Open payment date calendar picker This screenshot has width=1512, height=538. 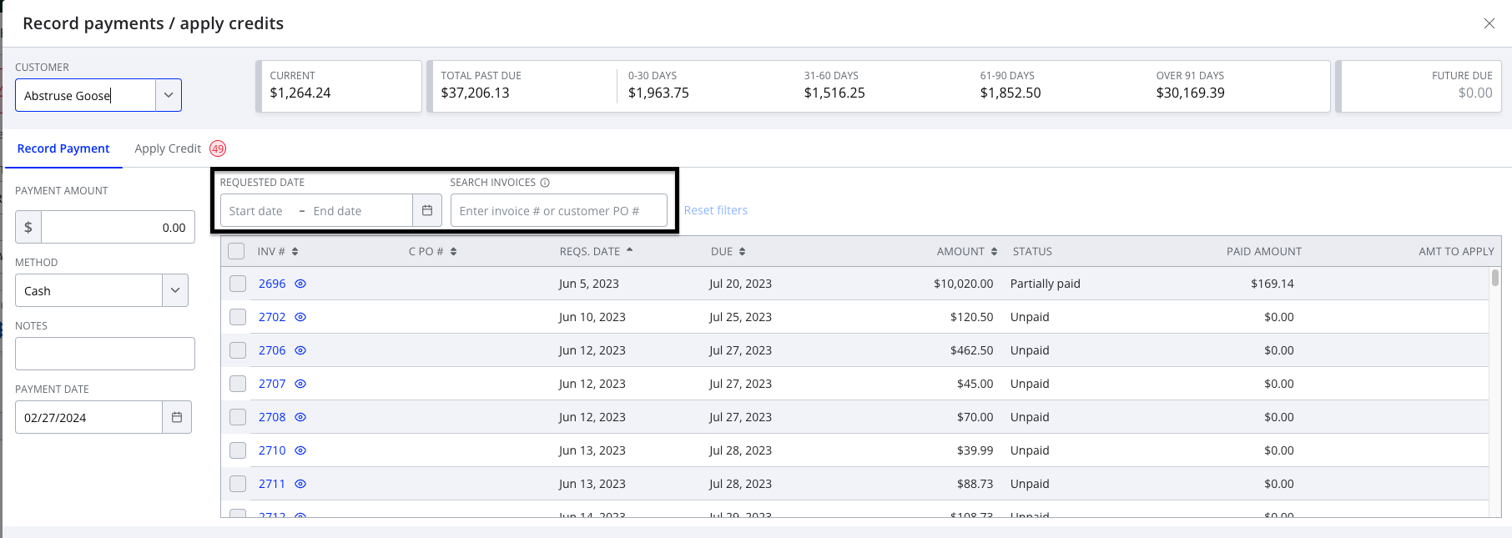point(177,417)
